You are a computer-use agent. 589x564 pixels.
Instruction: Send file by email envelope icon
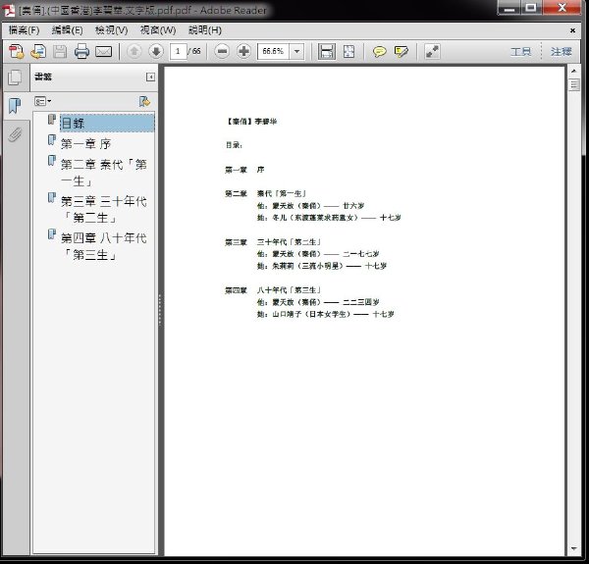coord(103,51)
